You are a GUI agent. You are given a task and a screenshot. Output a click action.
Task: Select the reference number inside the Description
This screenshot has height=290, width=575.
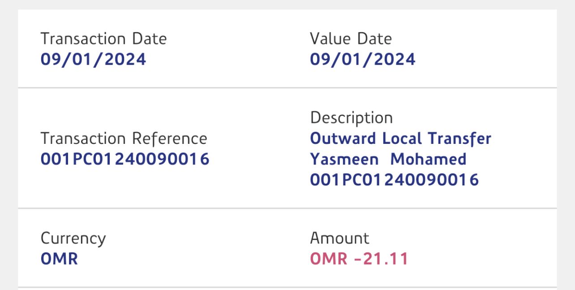394,180
